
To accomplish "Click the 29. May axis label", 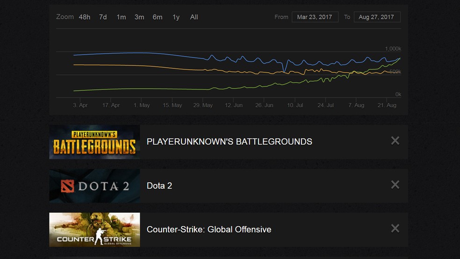I will [203, 105].
